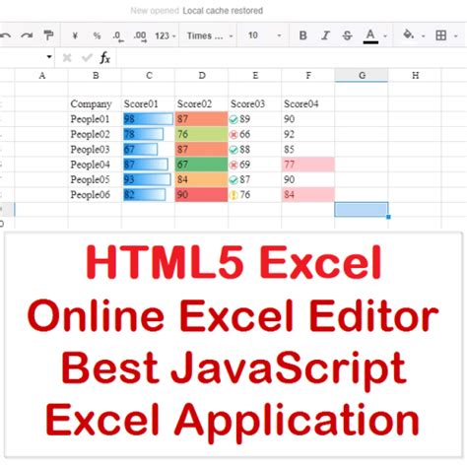Screen dimensions: 467x467
Task: Select the 'People01' cell
Action: 95,119
